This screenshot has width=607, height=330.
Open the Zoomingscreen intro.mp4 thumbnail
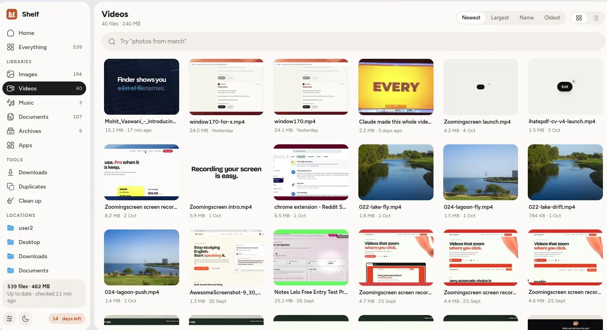(226, 172)
